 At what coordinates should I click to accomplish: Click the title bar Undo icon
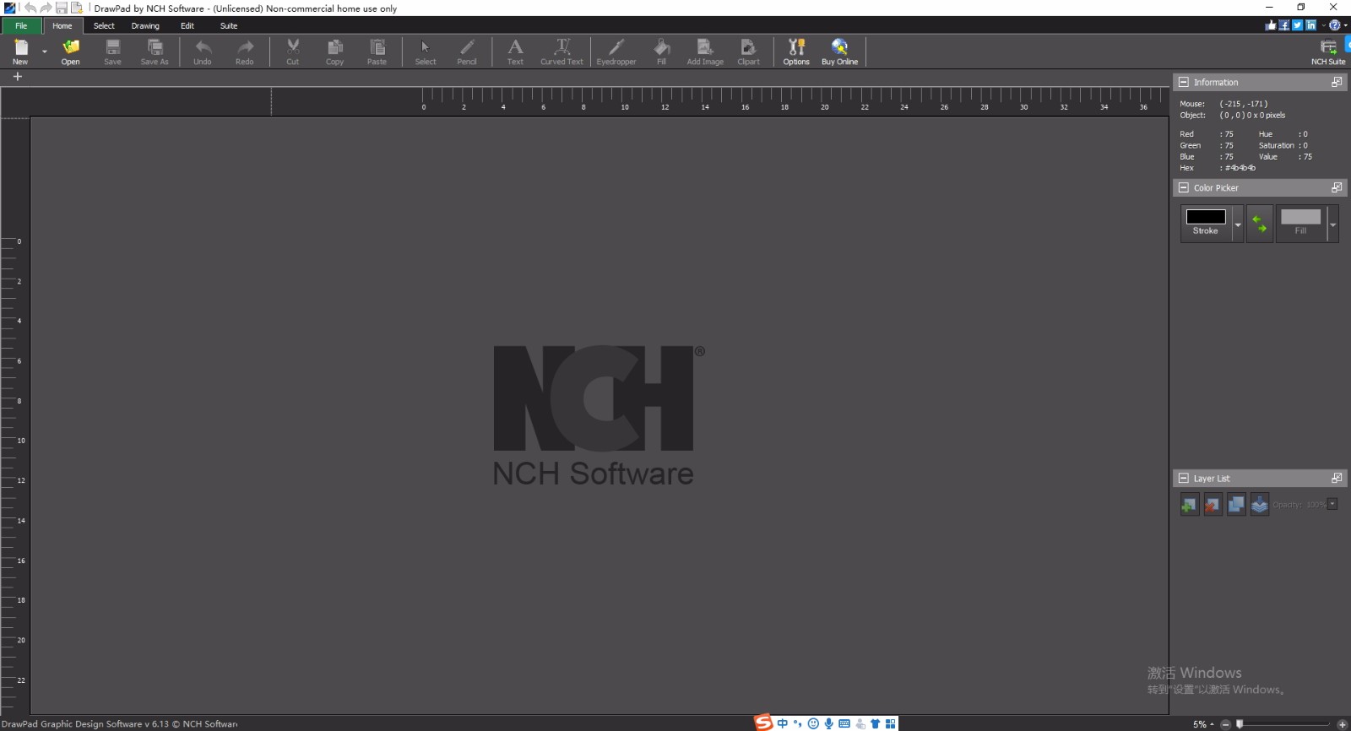[x=30, y=8]
